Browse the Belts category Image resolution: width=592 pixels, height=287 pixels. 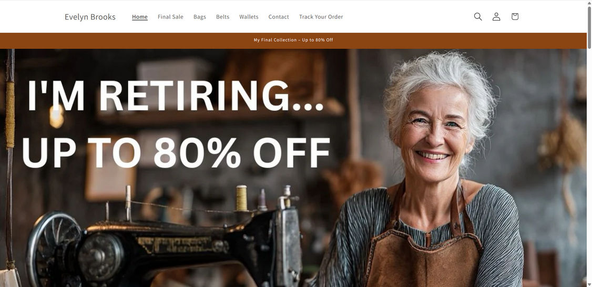click(x=223, y=17)
